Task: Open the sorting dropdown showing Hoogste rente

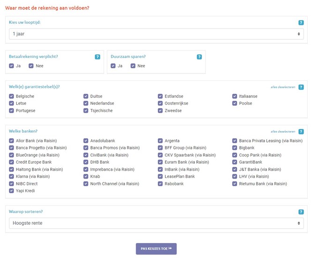Action: [x=156, y=223]
